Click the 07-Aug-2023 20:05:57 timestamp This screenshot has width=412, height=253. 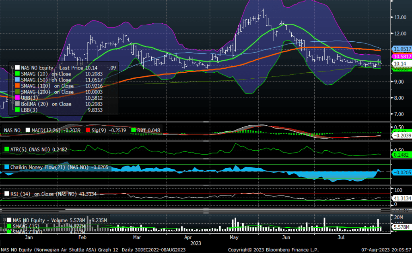tap(386, 250)
